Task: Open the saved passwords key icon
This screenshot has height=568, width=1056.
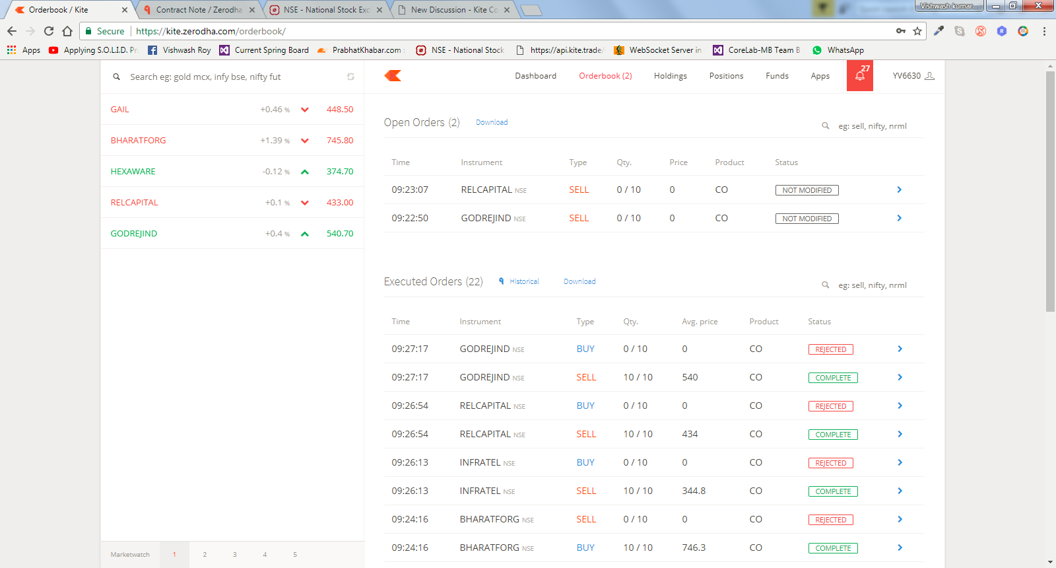Action: pyautogui.click(x=901, y=31)
